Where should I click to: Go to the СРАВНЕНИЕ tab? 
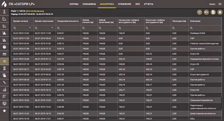point(124,4)
